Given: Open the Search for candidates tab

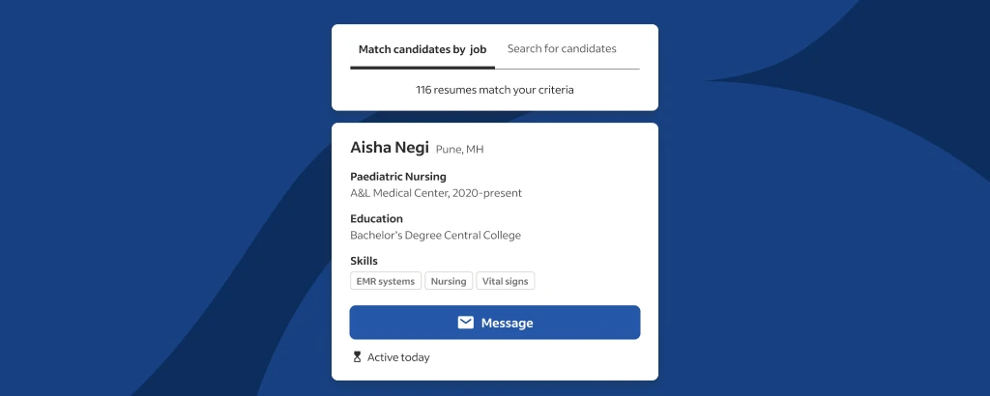Looking at the screenshot, I should pos(562,48).
